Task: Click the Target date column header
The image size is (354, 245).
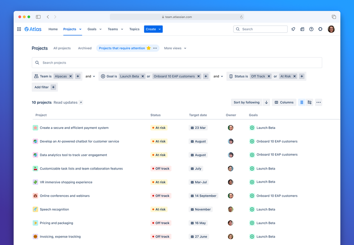Action: point(198,115)
